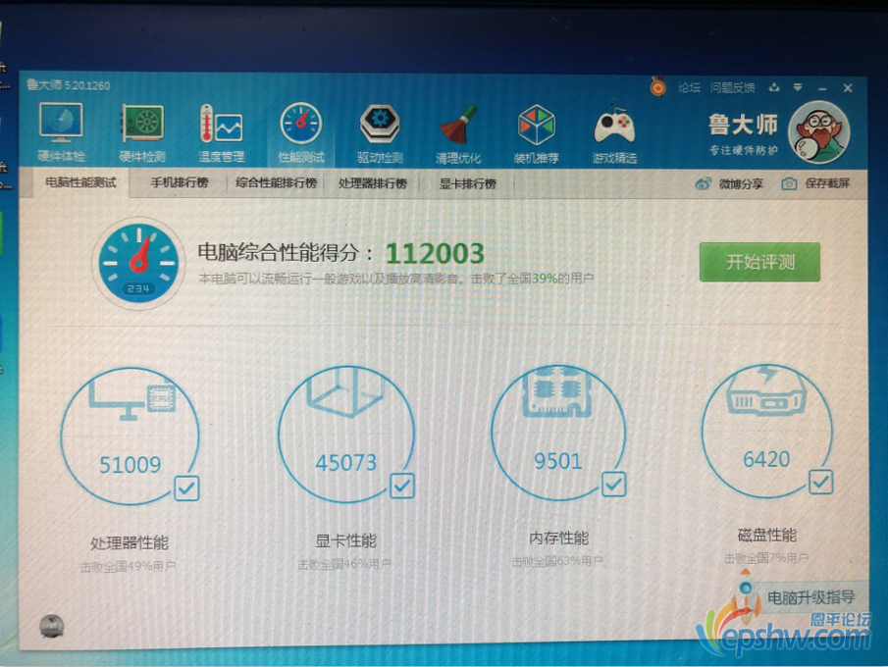This screenshot has width=888, height=667.
Task: Start benchmark with 开始评测 button
Action: tap(759, 262)
